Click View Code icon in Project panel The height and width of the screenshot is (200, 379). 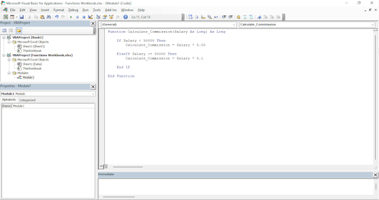(x=4, y=31)
